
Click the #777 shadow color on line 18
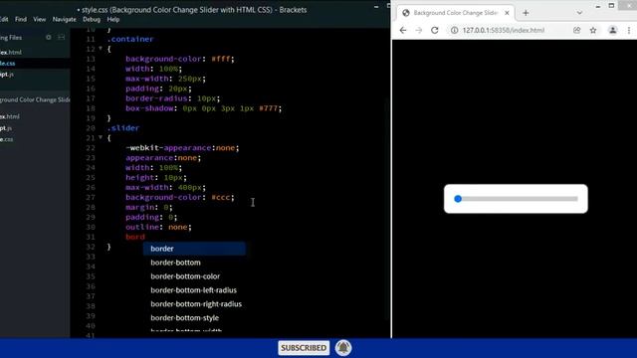[x=268, y=108]
